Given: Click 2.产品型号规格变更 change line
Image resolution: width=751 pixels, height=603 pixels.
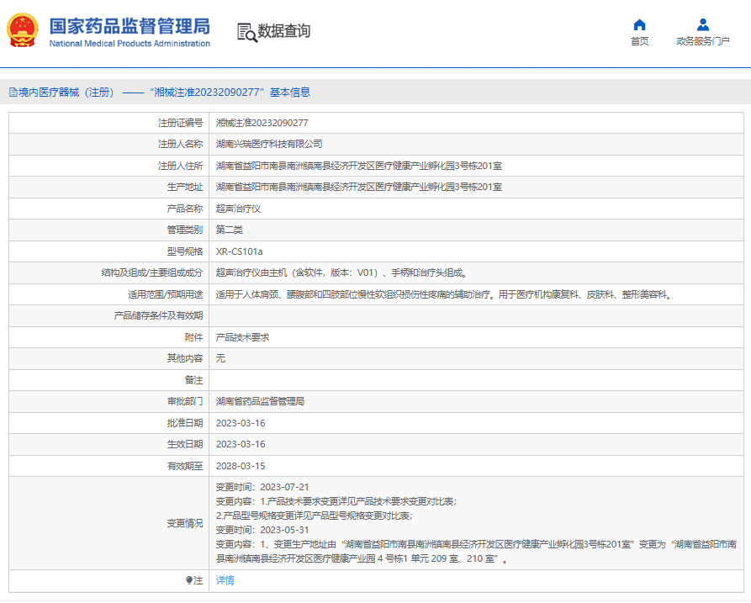Looking at the screenshot, I should pos(315,516).
